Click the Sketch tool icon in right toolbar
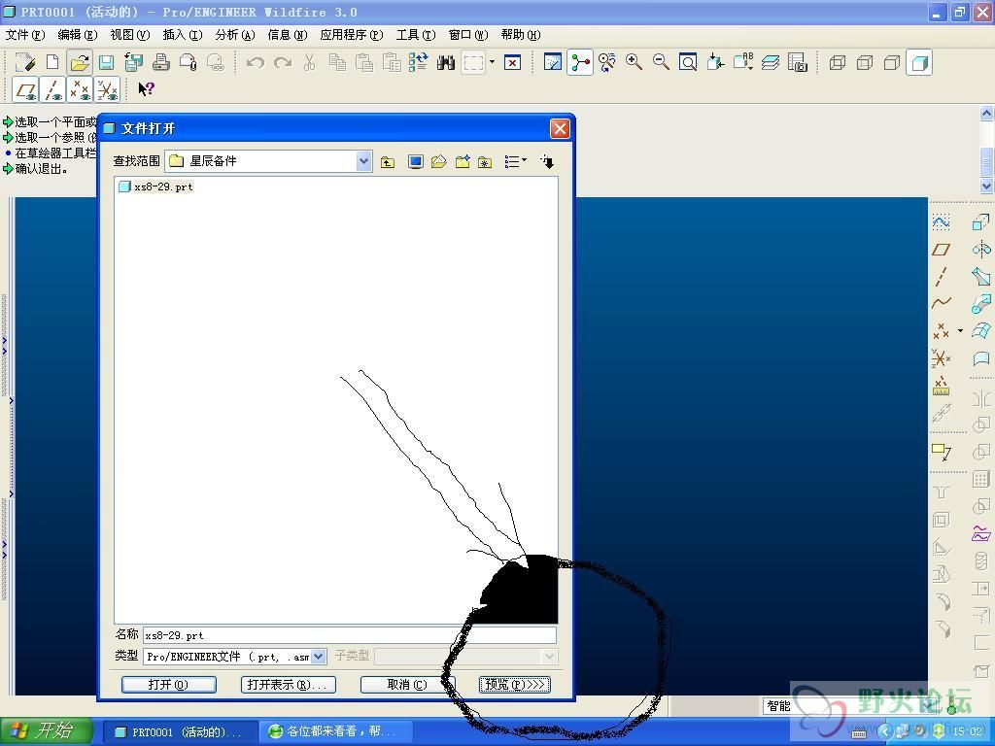The width and height of the screenshot is (995, 746). point(941,222)
